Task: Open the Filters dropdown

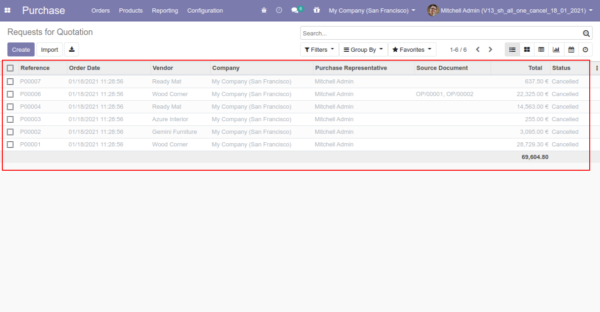Action: pos(320,49)
